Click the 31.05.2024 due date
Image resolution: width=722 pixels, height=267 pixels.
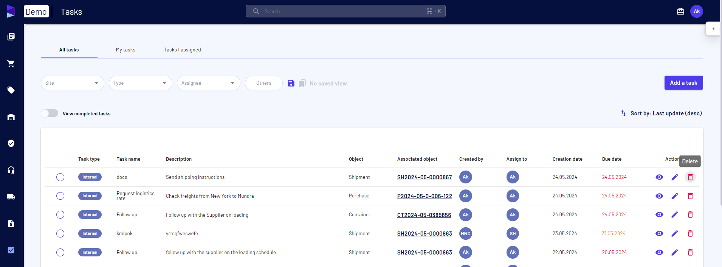coord(614,233)
